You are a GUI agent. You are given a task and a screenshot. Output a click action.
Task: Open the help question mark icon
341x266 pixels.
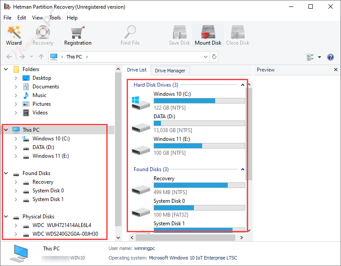[330, 57]
